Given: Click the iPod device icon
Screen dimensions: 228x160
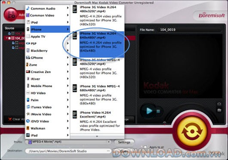Looking at the screenshot, I should tap(28, 22).
